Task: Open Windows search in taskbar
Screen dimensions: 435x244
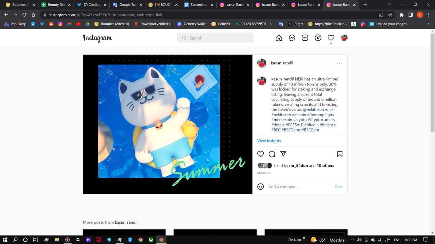Action: pos(15,240)
